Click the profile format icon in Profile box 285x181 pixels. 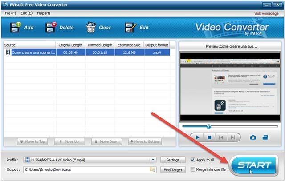[x=27, y=160]
